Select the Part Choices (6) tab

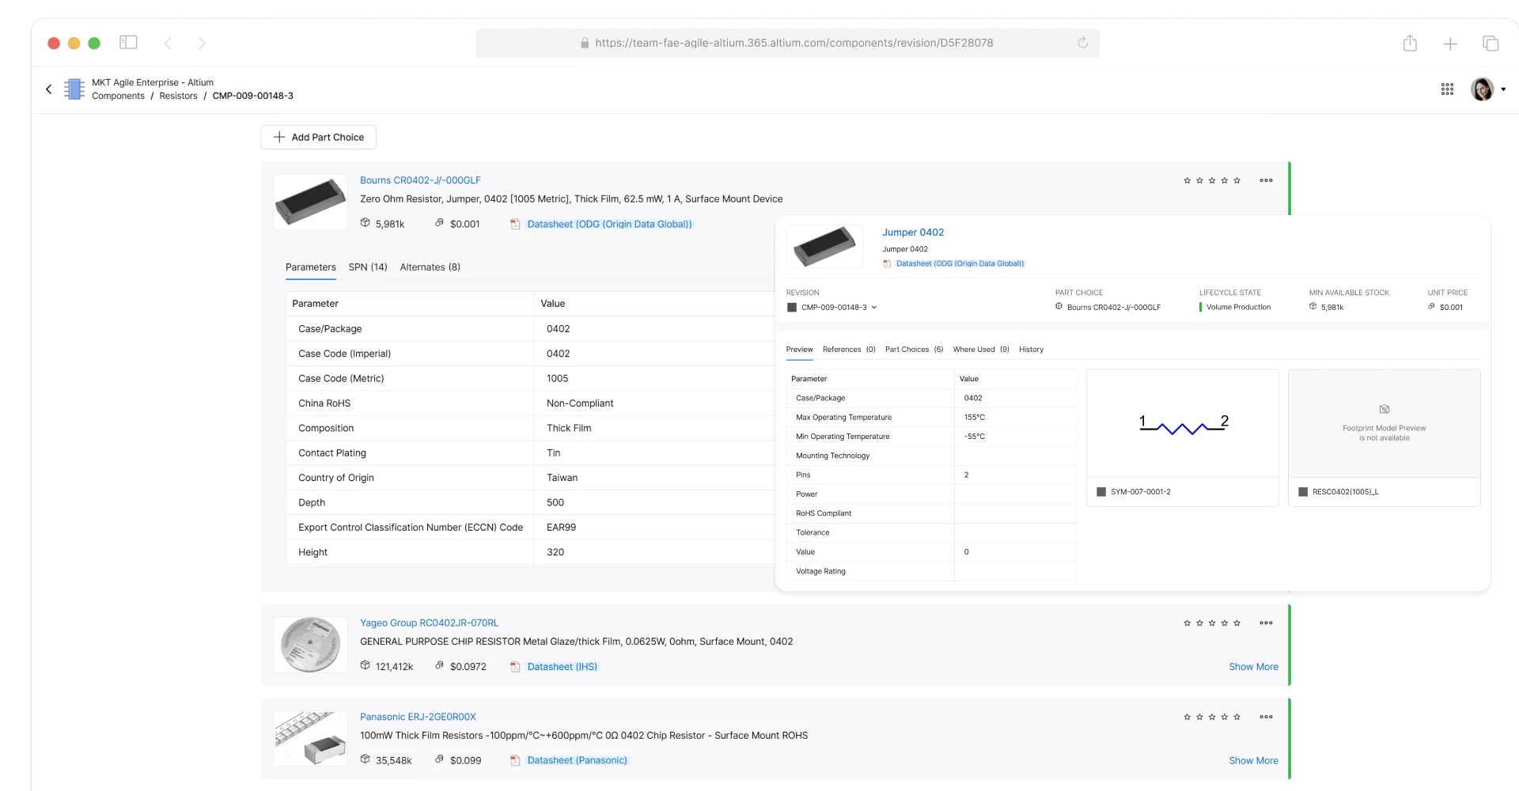pos(914,350)
